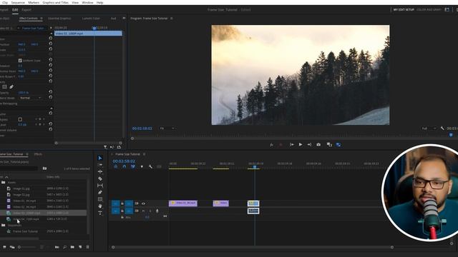The width and height of the screenshot is (458, 257).
Task: Open source clip dropdown in Effect Controls
Action: click(x=18, y=29)
